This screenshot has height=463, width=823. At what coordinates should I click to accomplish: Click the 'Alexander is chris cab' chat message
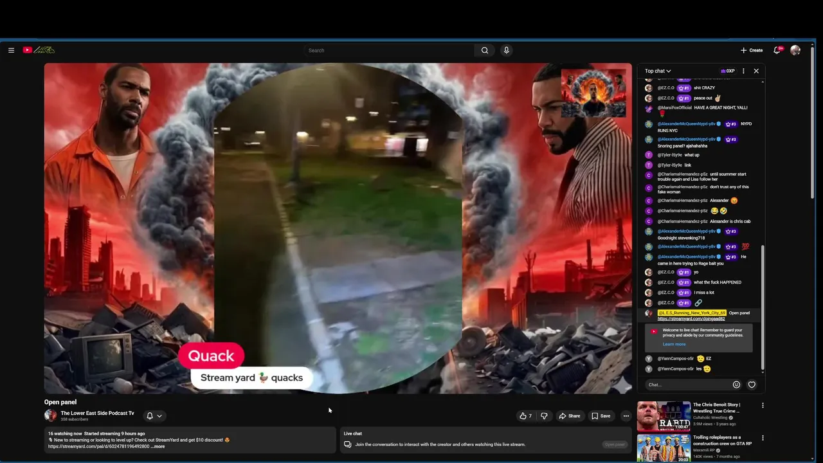click(730, 221)
